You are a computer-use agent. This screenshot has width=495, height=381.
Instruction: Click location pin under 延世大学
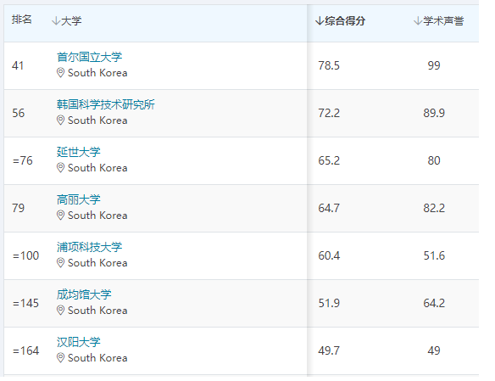coord(60,168)
